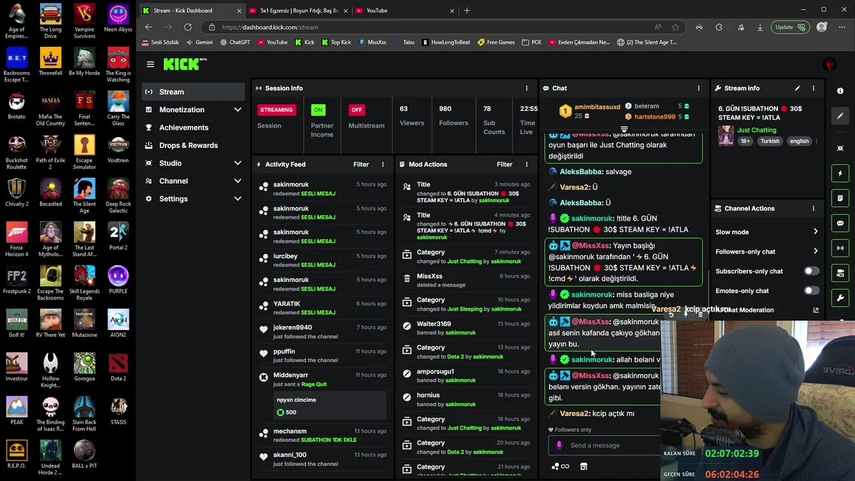Screen dimensions: 855x481
Task: Open the Kick hamburger menu
Action: point(150,64)
